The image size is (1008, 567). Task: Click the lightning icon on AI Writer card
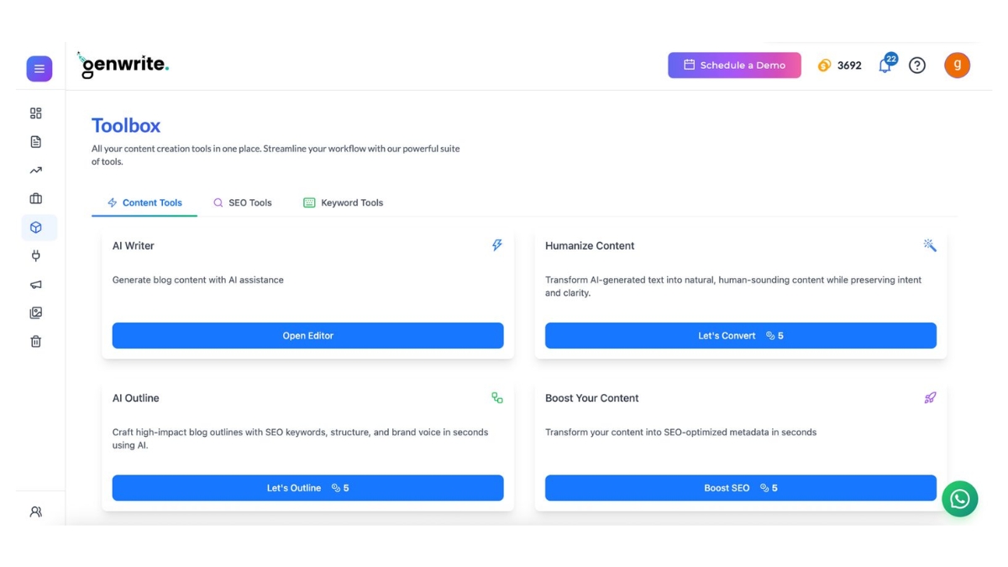(x=496, y=245)
